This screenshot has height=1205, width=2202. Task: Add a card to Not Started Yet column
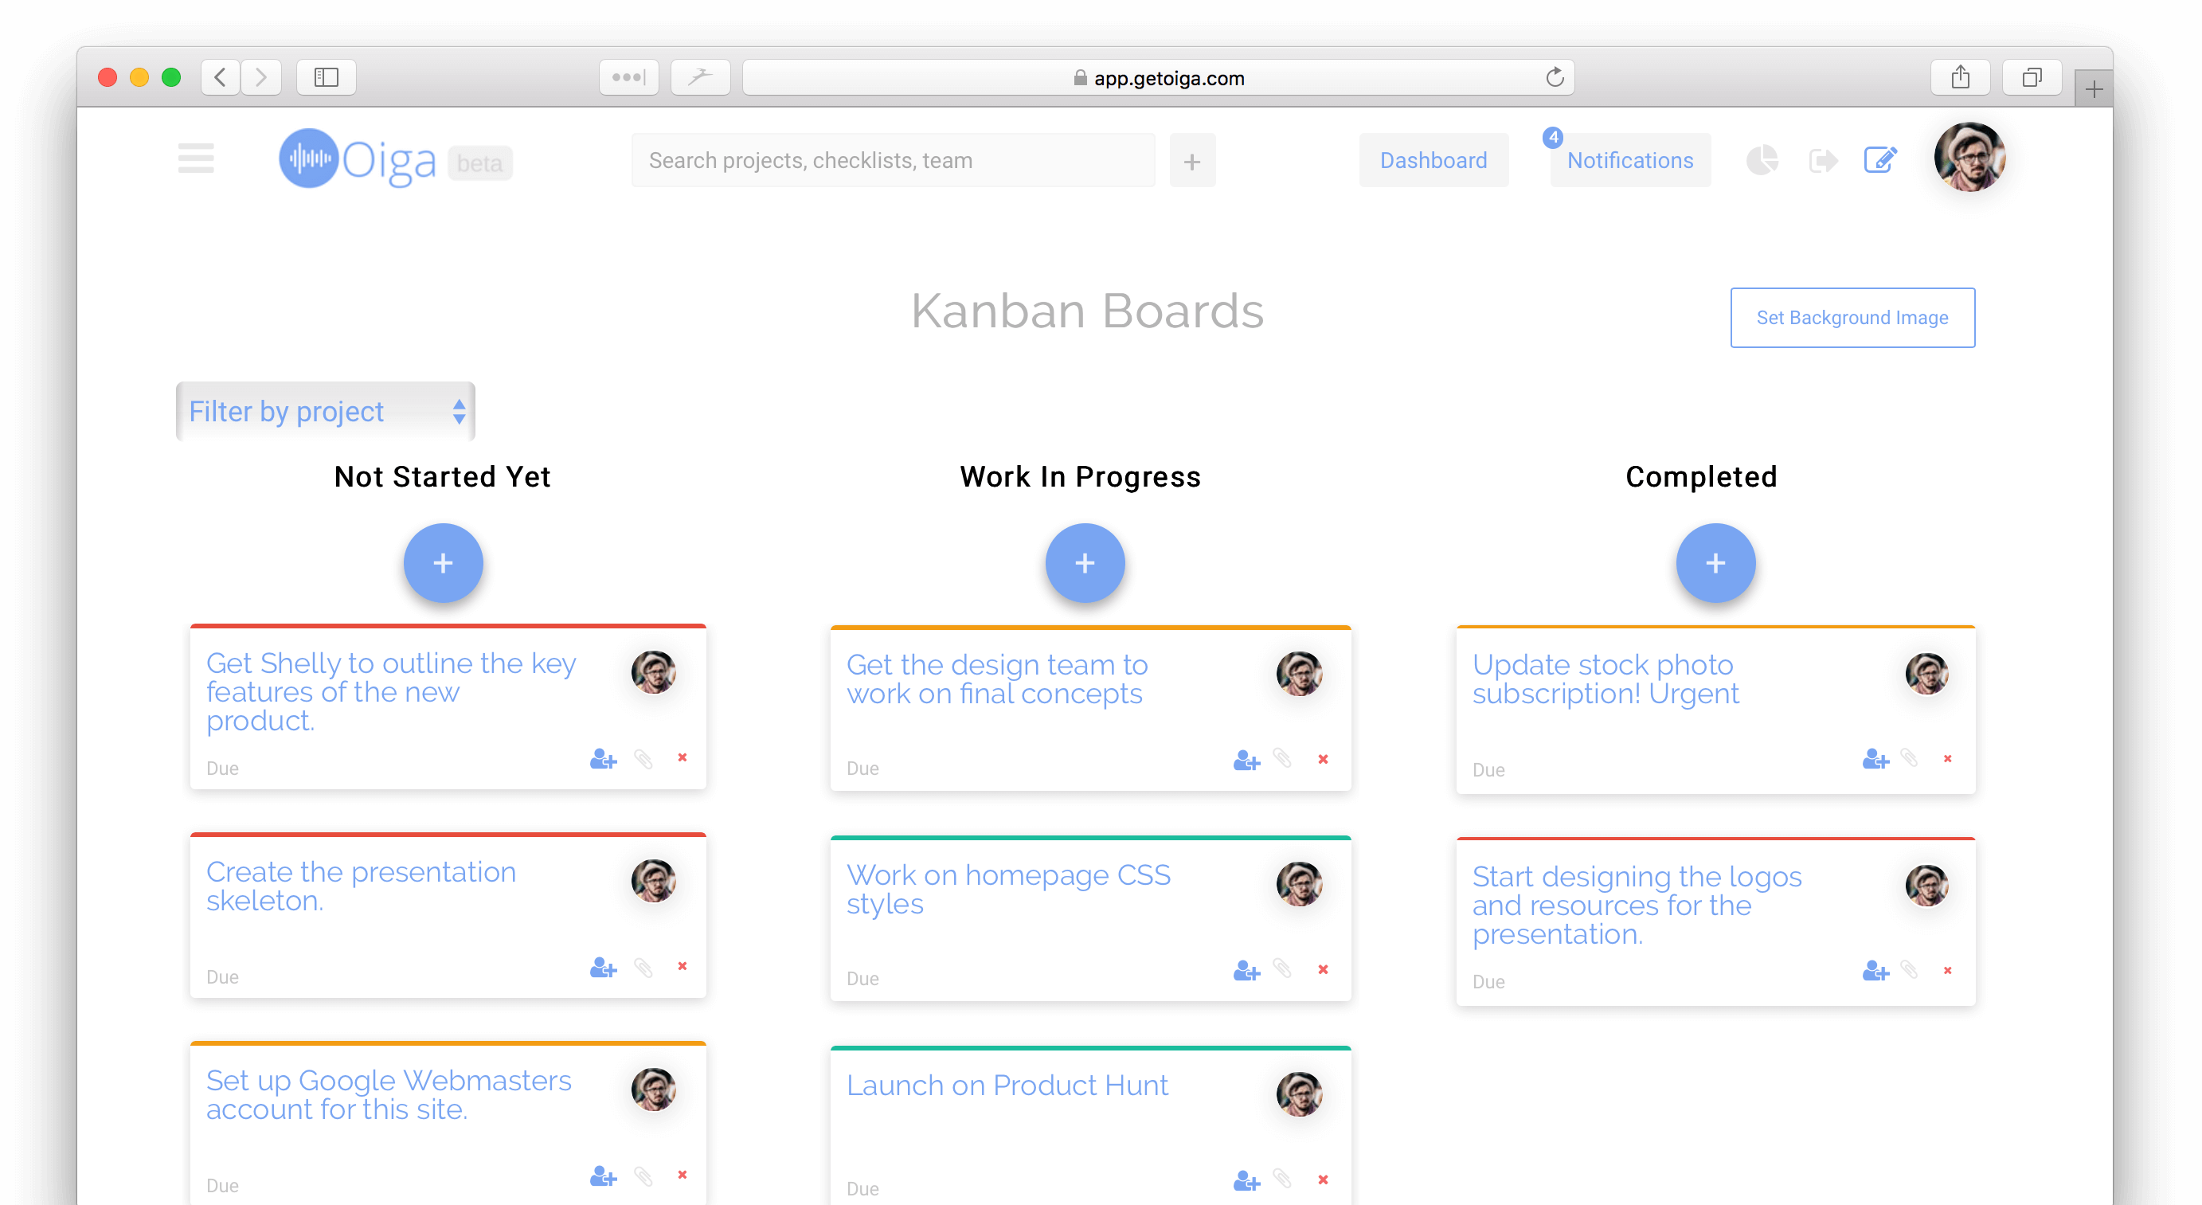[443, 563]
